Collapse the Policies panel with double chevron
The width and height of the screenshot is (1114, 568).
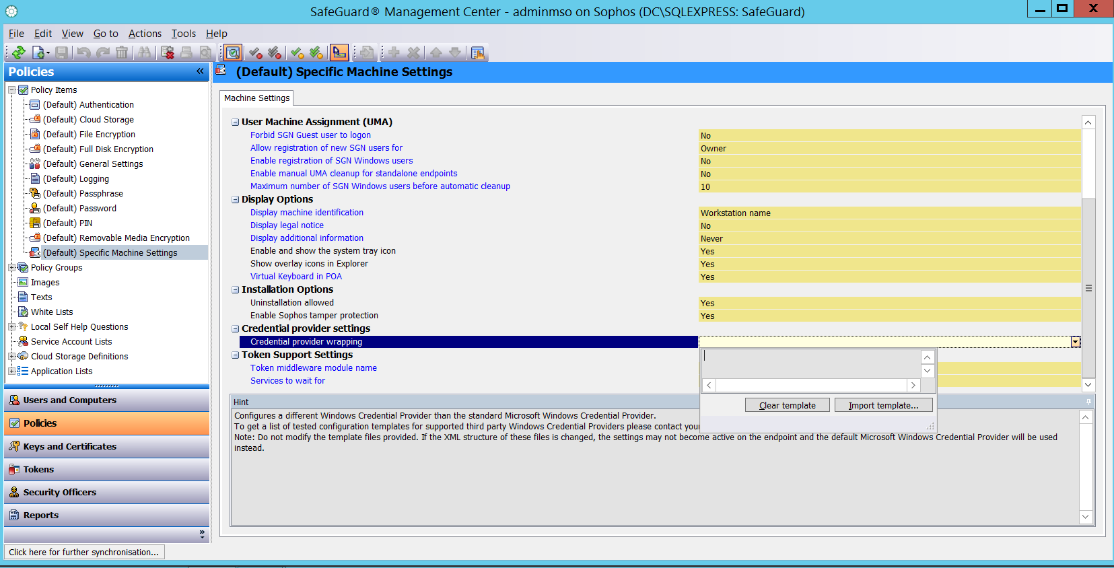[200, 71]
